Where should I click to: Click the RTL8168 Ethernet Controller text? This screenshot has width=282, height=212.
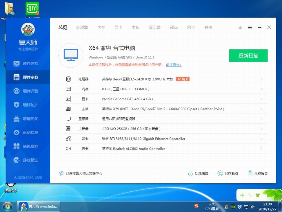pos(144,139)
